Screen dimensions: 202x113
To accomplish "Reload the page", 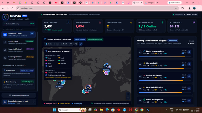I will (x=13, y=8).
